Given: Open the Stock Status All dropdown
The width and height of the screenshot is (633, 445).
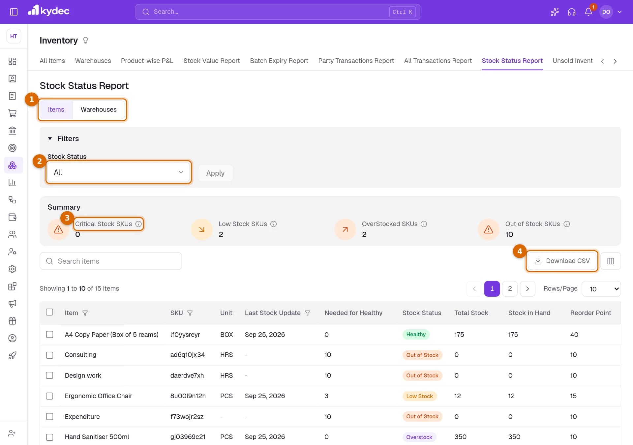Looking at the screenshot, I should [119, 172].
